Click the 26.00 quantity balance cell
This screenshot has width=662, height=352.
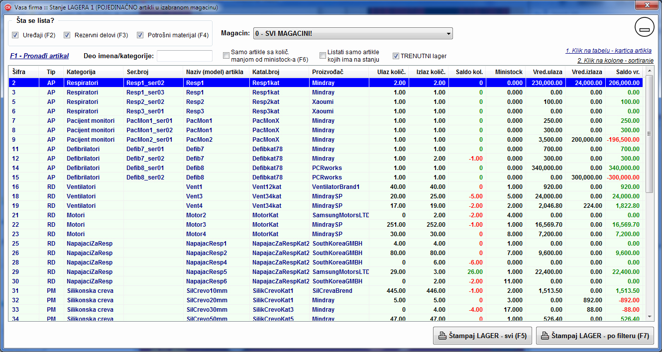467,272
